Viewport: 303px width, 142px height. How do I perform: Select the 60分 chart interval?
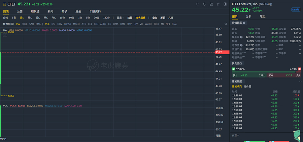pyautogui.click(x=71, y=18)
